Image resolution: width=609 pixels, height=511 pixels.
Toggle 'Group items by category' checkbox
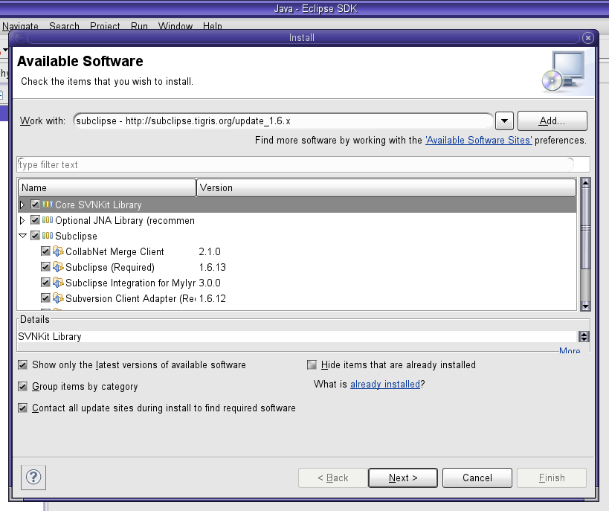tap(22, 387)
